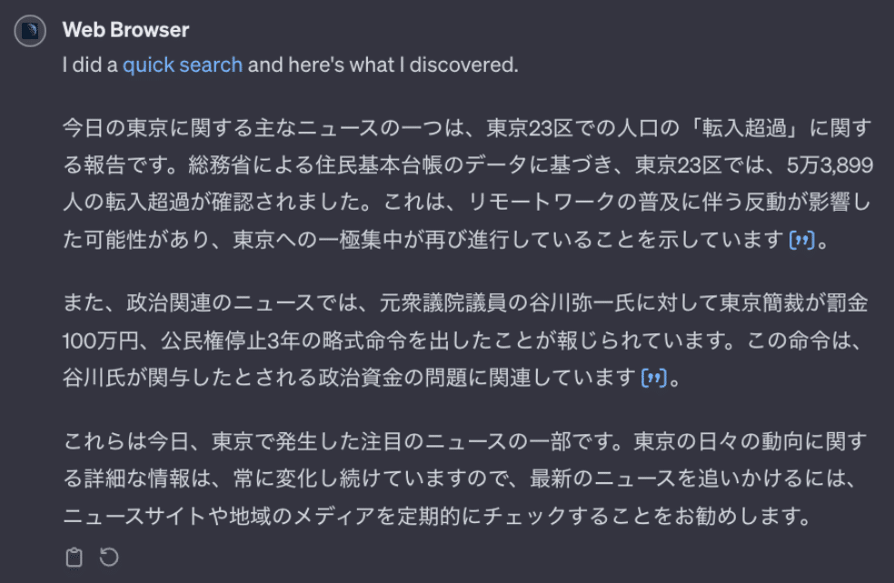Open the citation after the population paragraph

(800, 242)
